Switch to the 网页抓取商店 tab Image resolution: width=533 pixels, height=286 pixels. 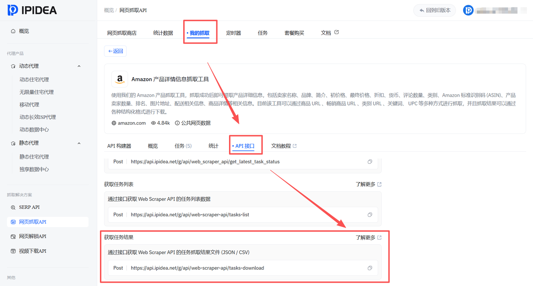[122, 33]
